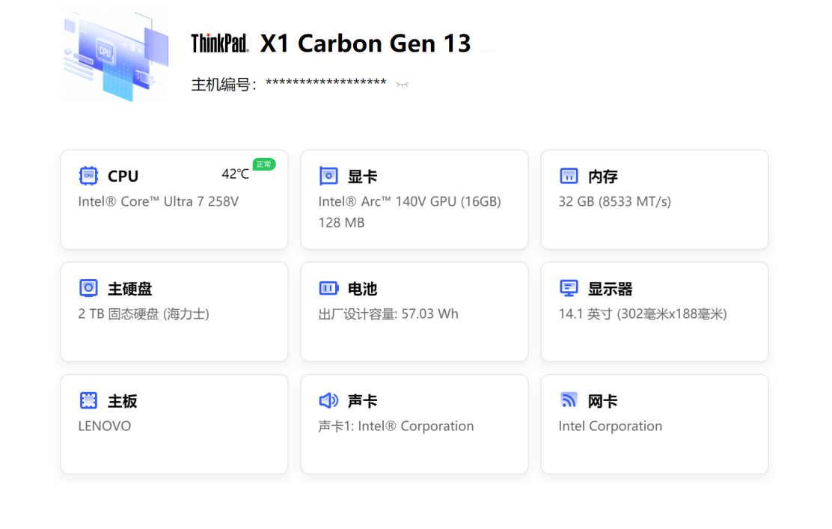Click the X1 Carbon Gen 13 title
The height and width of the screenshot is (529, 832).
(x=365, y=43)
